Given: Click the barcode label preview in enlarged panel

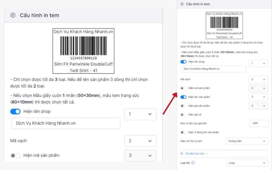Looking at the screenshot, I should point(84,51).
